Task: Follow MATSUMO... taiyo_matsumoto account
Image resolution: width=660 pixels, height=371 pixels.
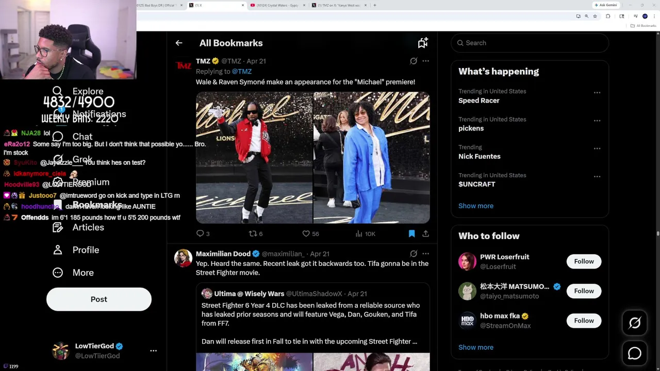Action: [584, 291]
